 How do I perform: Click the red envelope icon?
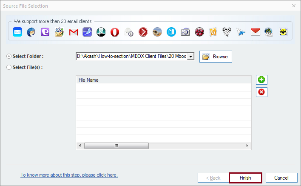tap(255, 32)
